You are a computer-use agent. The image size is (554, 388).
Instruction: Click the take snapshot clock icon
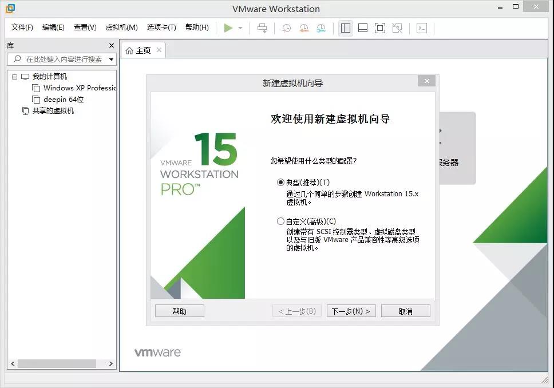pyautogui.click(x=286, y=28)
